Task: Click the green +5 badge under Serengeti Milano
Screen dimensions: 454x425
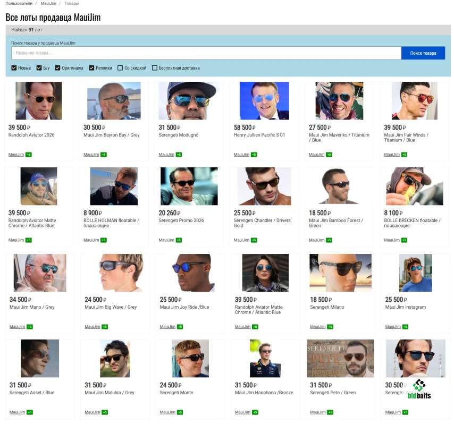Action: pyautogui.click(x=330, y=327)
